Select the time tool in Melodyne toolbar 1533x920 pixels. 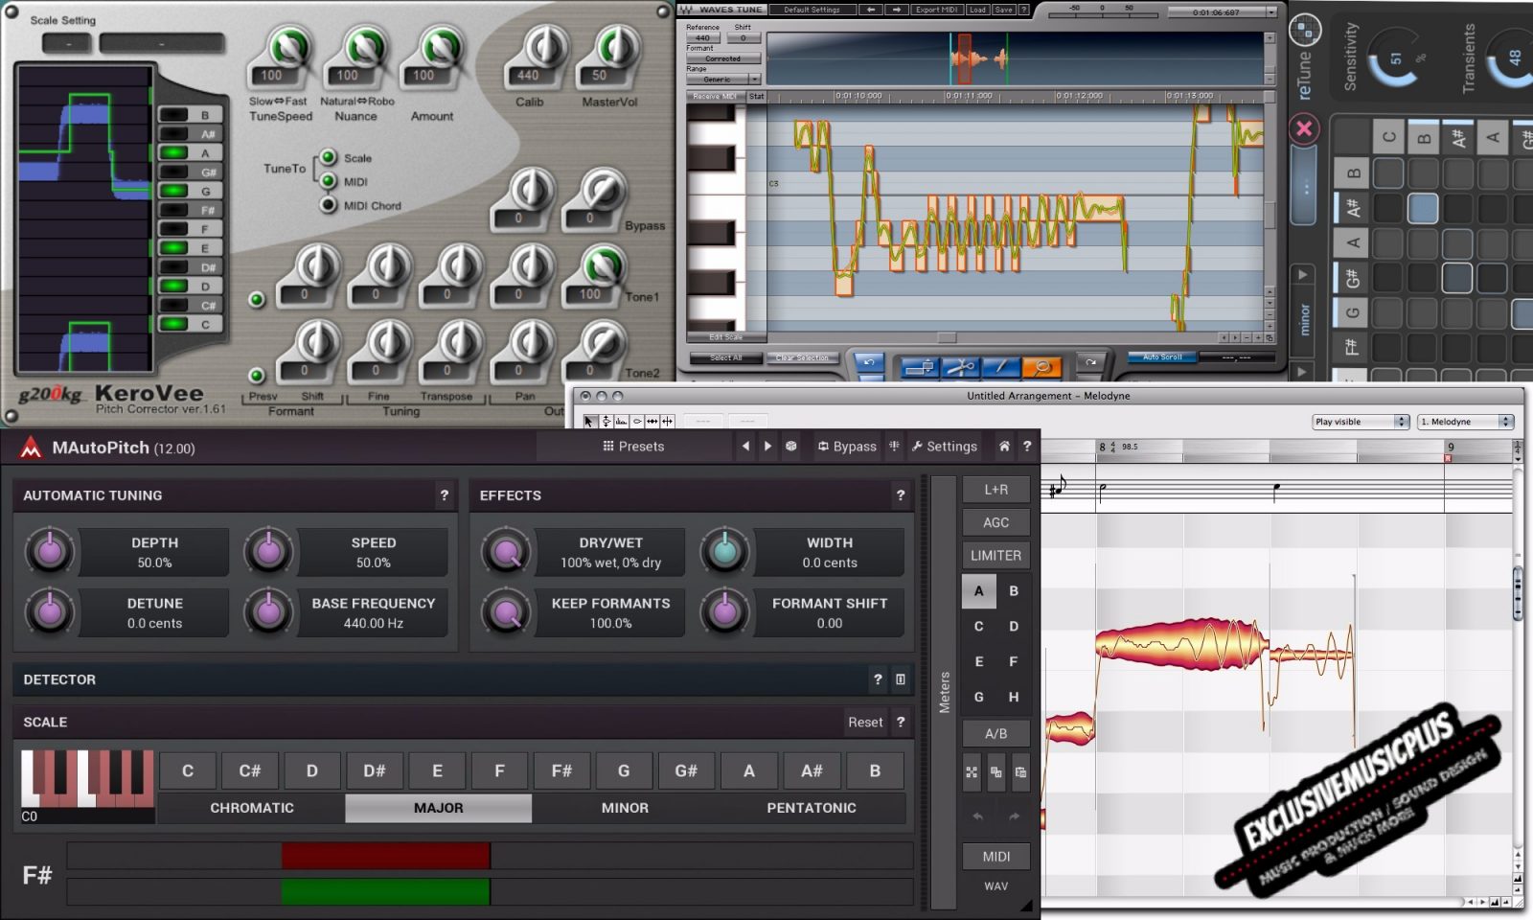tap(652, 421)
